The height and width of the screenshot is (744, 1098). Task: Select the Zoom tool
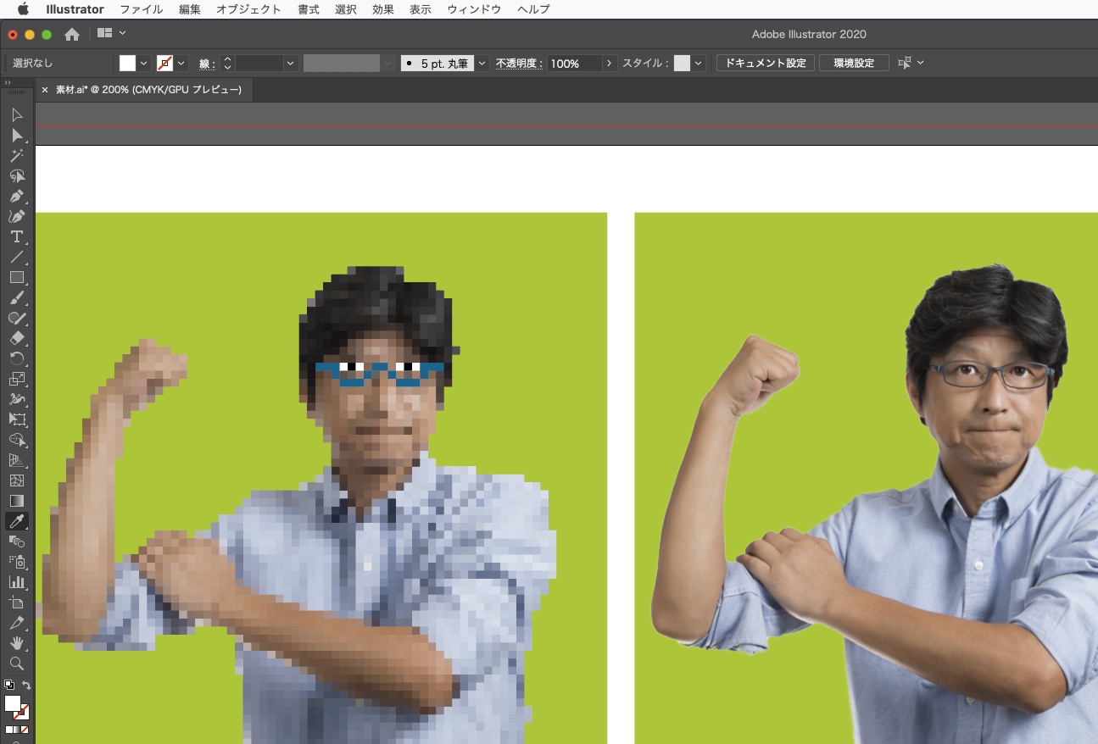coord(17,663)
